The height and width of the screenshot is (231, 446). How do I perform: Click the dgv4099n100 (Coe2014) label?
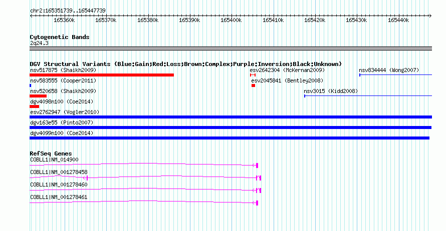[62, 133]
